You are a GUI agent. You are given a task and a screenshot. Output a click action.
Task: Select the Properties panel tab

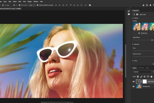[x=136, y=11]
